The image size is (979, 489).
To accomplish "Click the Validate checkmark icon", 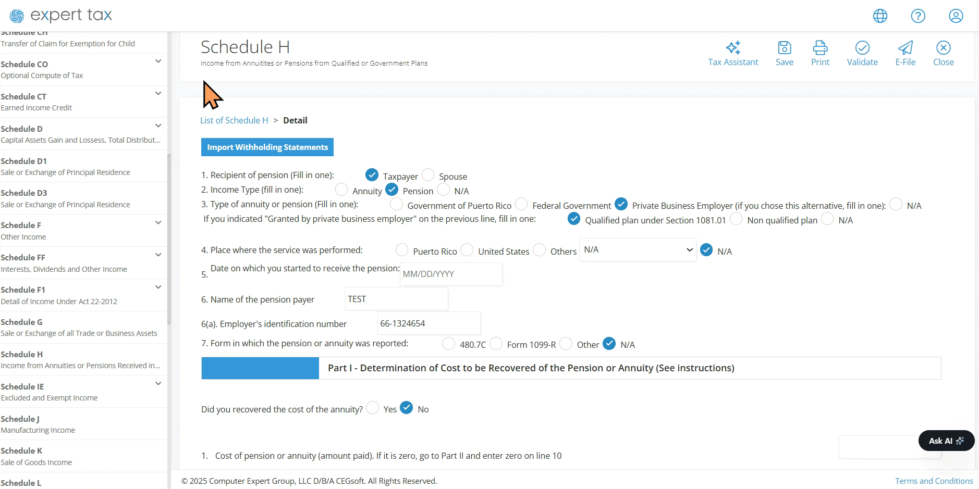I will (862, 48).
